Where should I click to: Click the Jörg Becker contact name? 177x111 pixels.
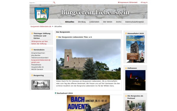point(36,55)
